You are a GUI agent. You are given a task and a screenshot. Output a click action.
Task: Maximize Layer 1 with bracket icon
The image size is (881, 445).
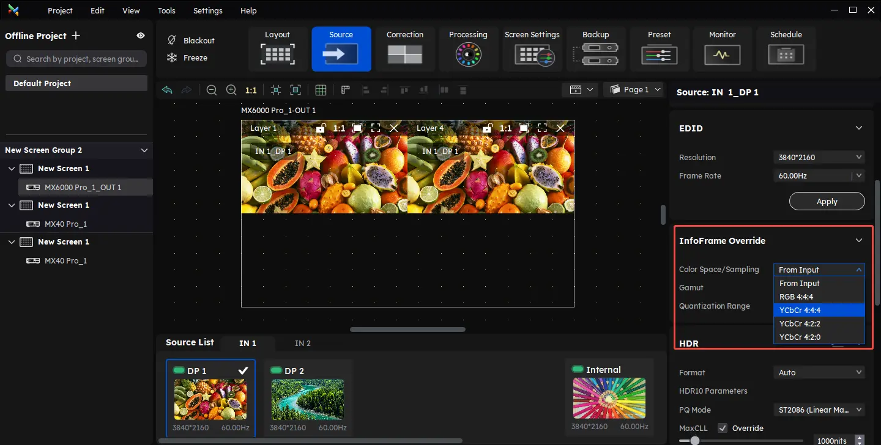[x=376, y=128]
